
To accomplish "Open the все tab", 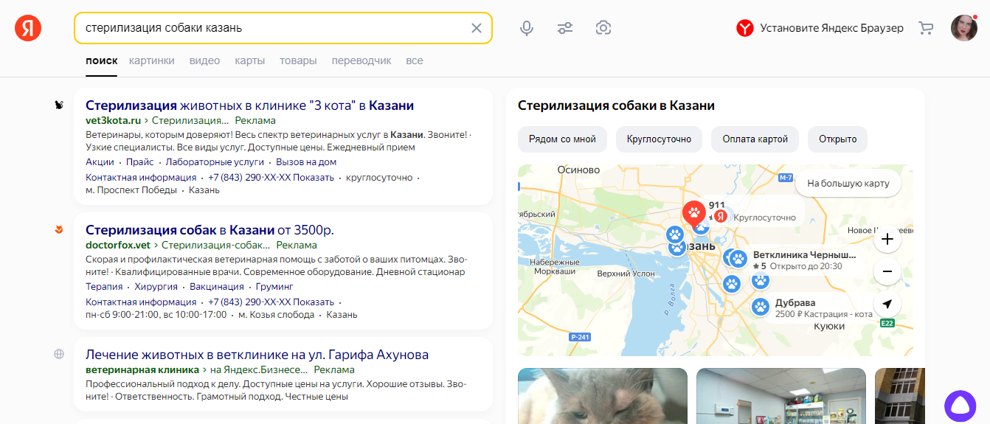I will pyautogui.click(x=415, y=60).
